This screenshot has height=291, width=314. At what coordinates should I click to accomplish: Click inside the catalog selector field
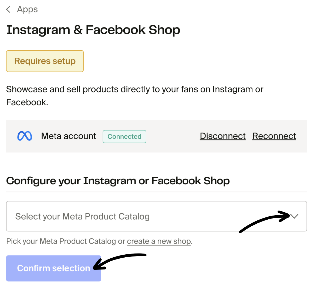click(x=157, y=216)
